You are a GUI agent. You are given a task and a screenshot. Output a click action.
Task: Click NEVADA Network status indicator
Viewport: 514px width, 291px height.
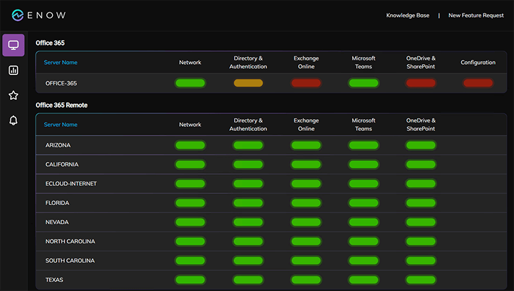[x=190, y=222]
